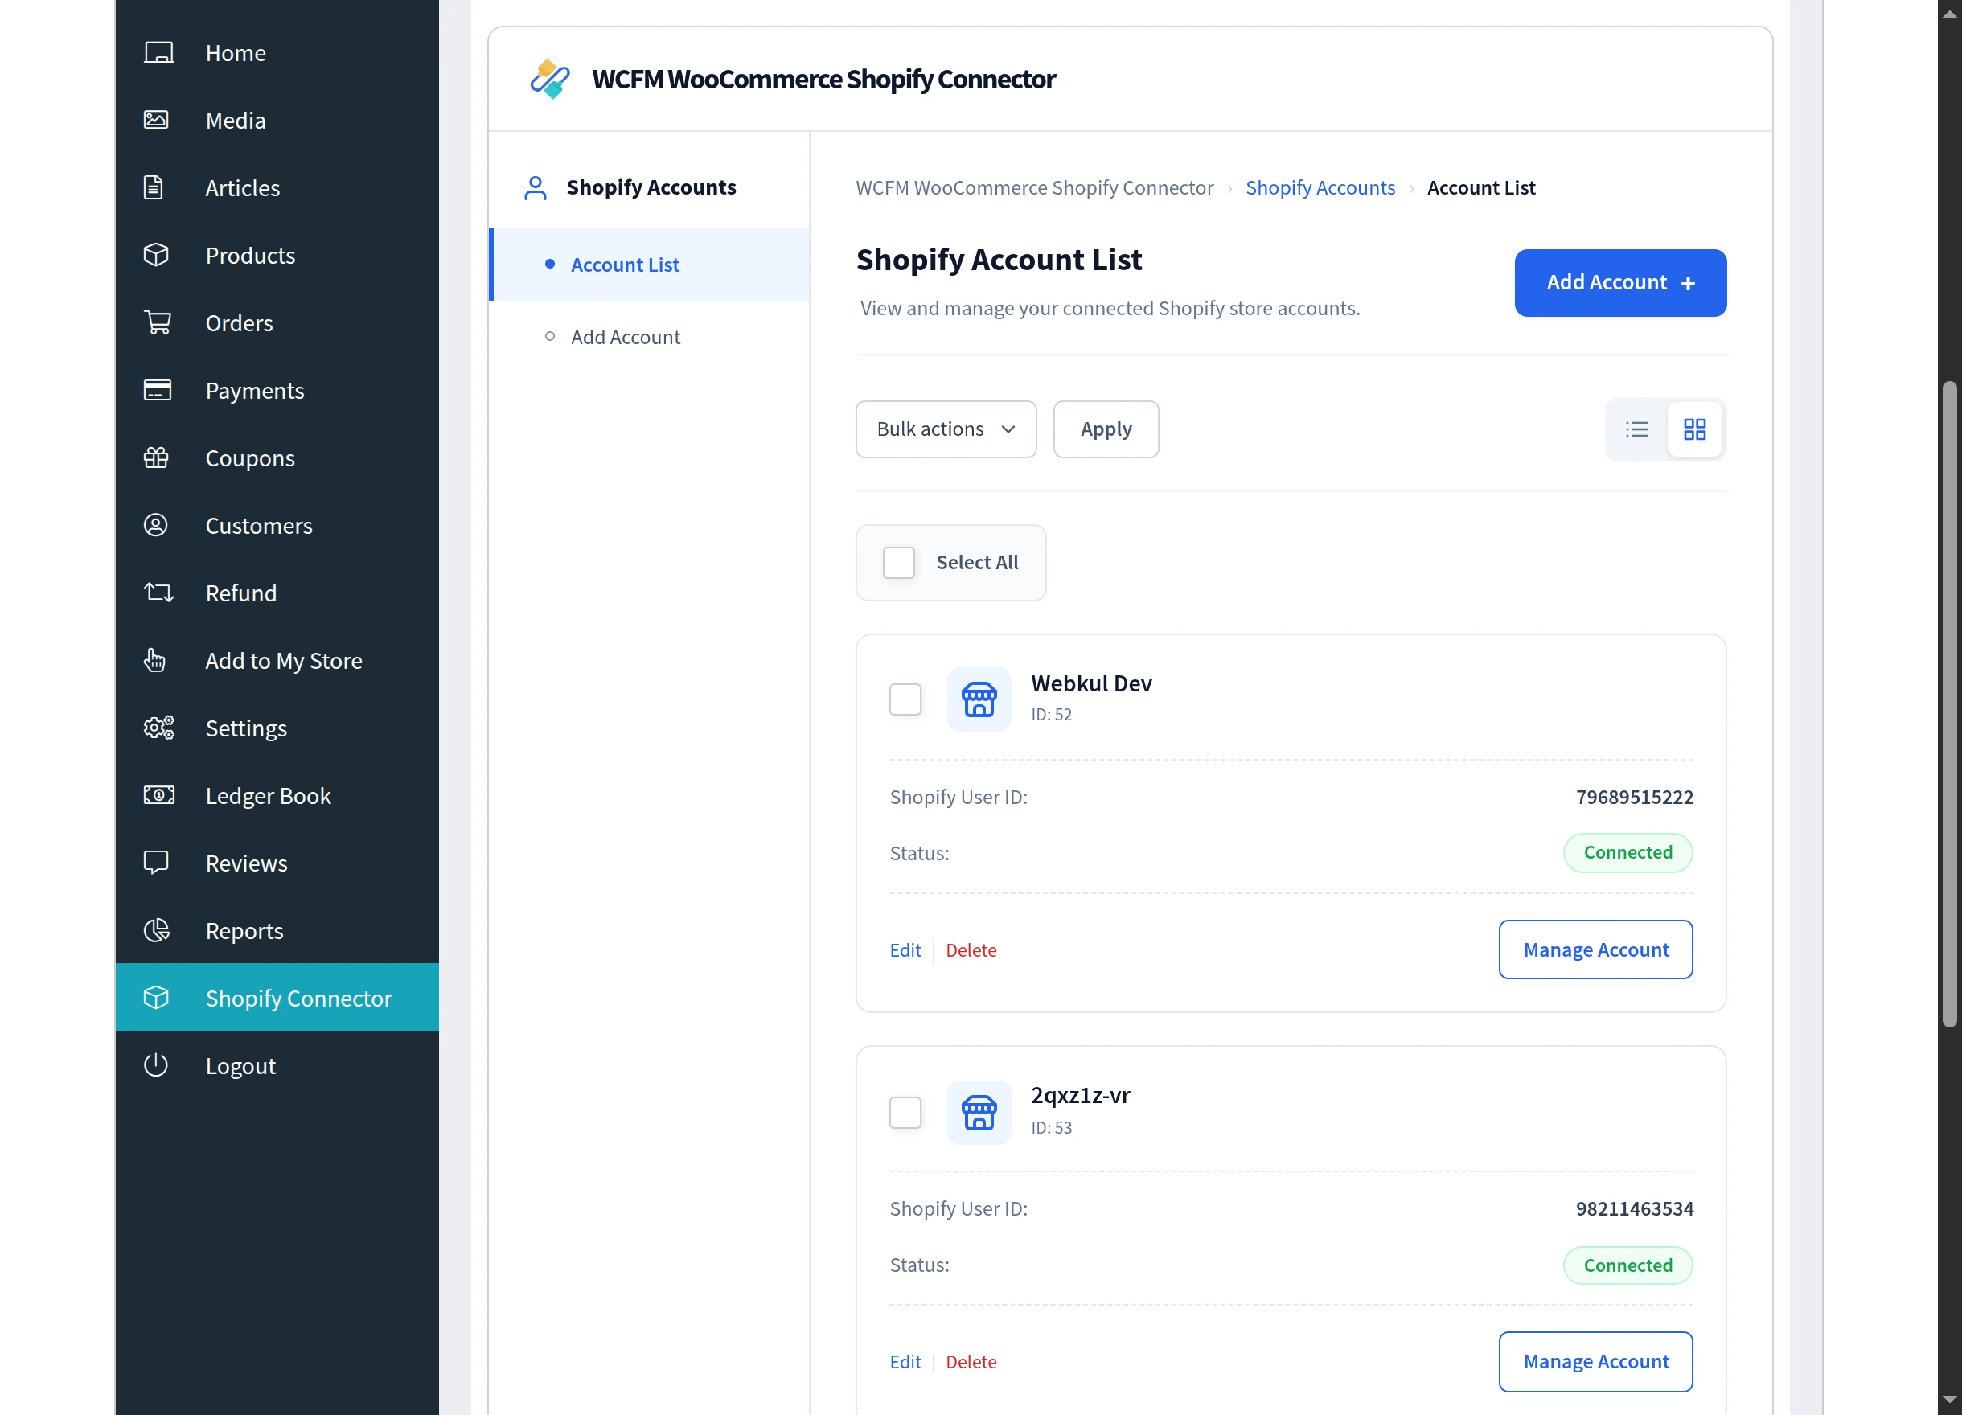Click the Logout power icon
The width and height of the screenshot is (1962, 1415).
pos(156,1064)
